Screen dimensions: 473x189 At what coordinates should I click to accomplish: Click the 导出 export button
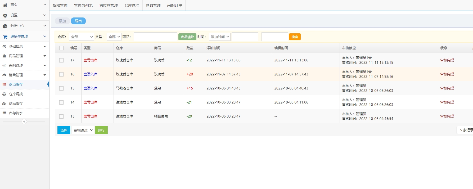point(78,21)
